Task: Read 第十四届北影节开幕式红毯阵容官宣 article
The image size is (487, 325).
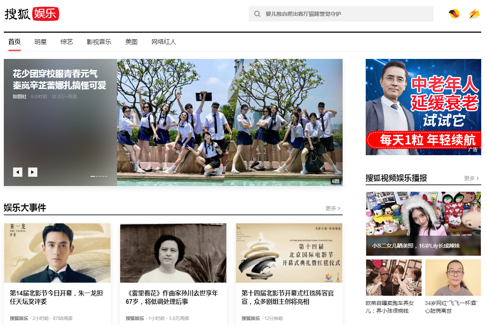Action: pyautogui.click(x=288, y=297)
